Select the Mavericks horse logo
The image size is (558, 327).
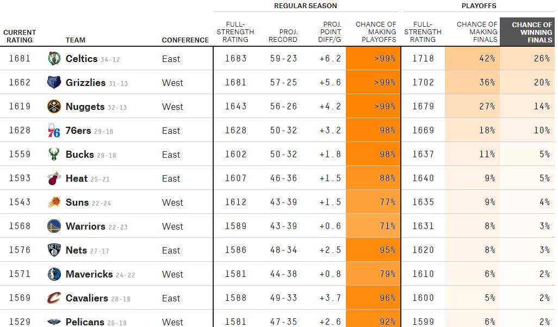click(54, 274)
